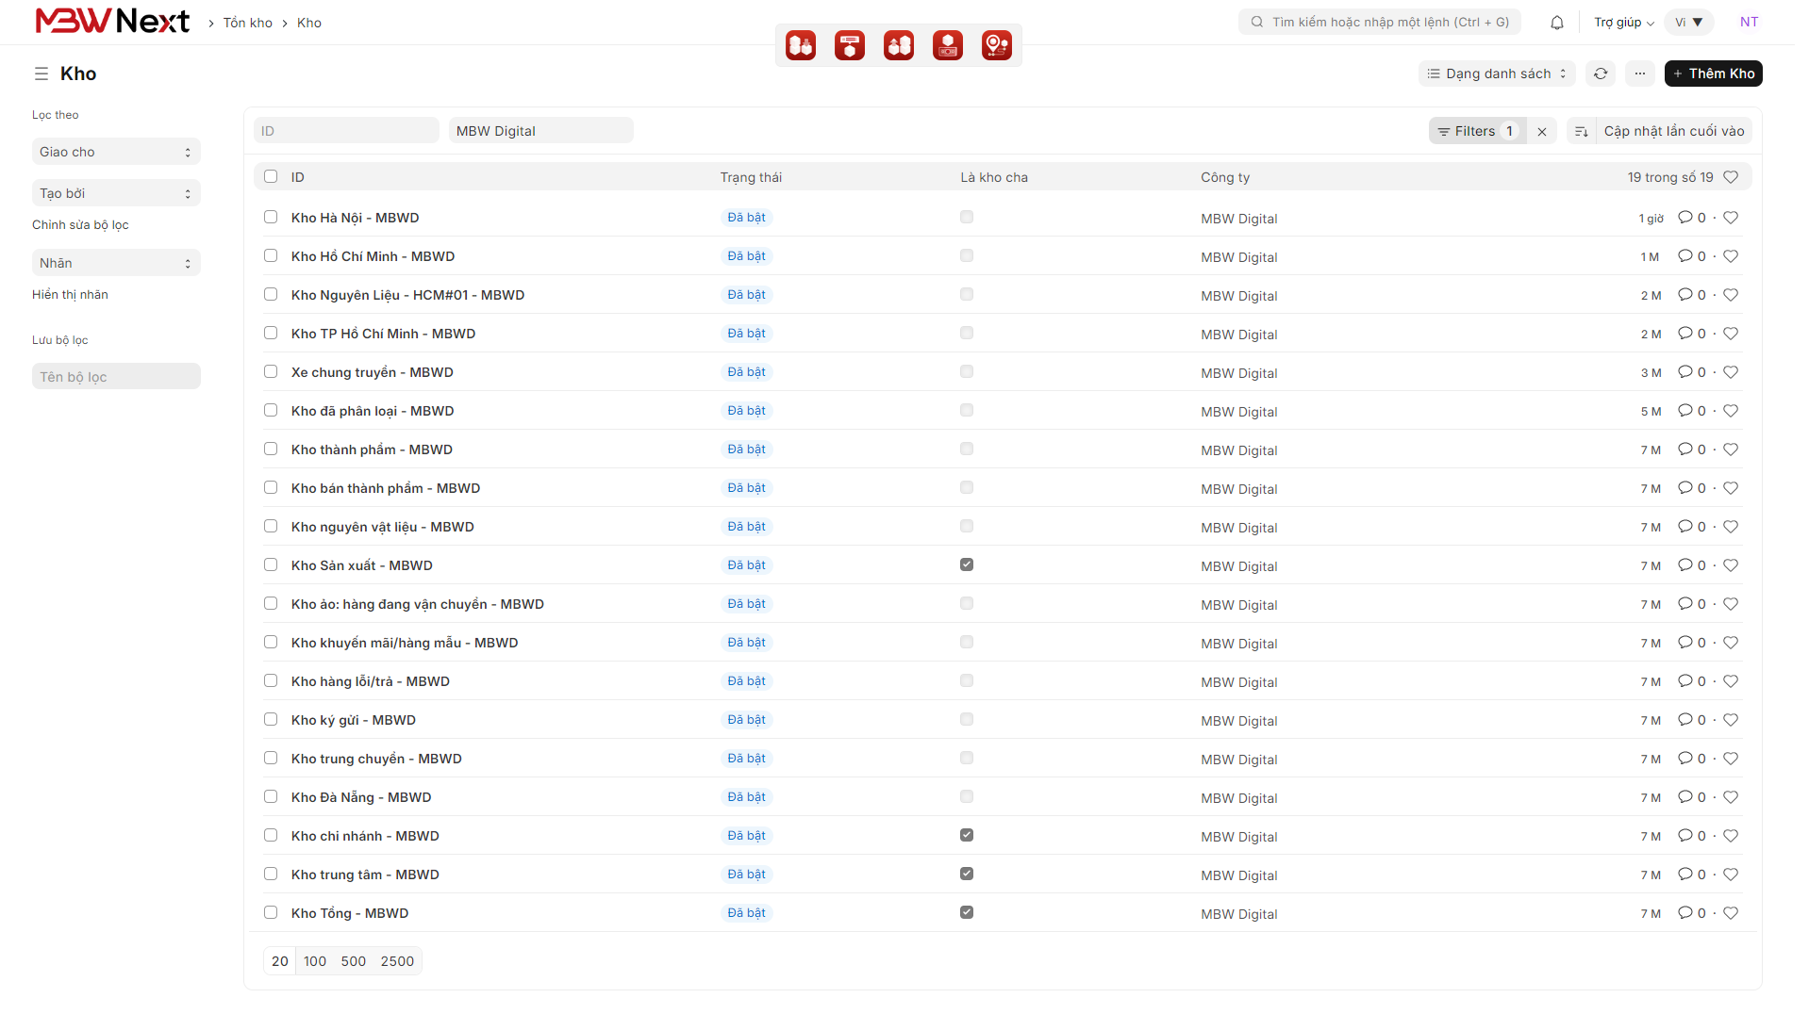This screenshot has height=1014, width=1809.
Task: Open the Filters dropdown button
Action: click(x=1478, y=131)
